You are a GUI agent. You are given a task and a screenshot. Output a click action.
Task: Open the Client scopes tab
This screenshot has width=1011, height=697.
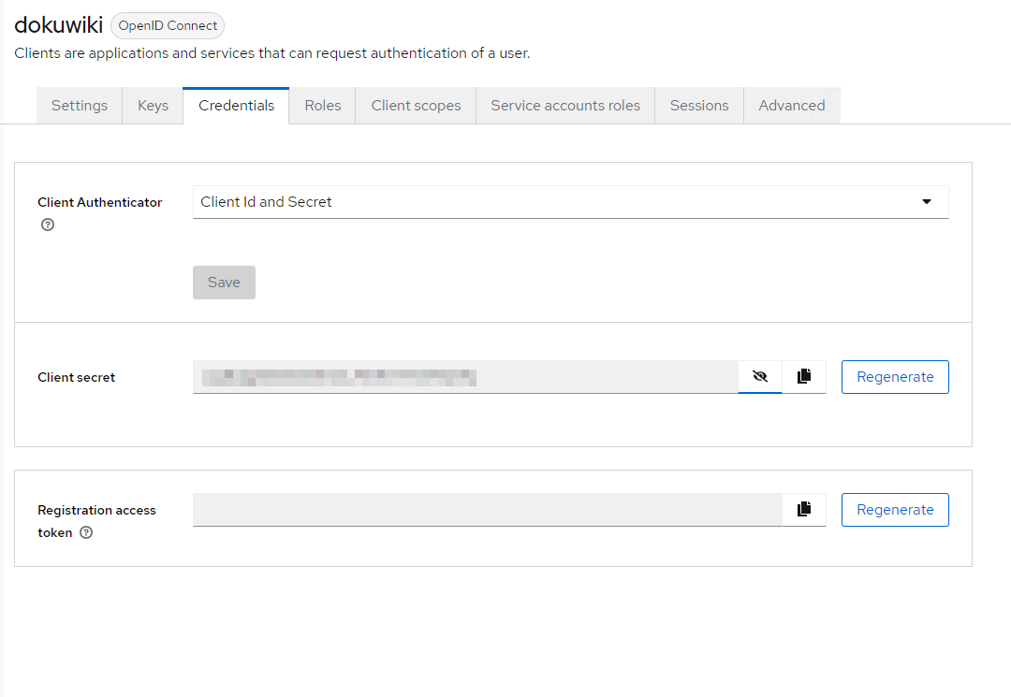(416, 106)
